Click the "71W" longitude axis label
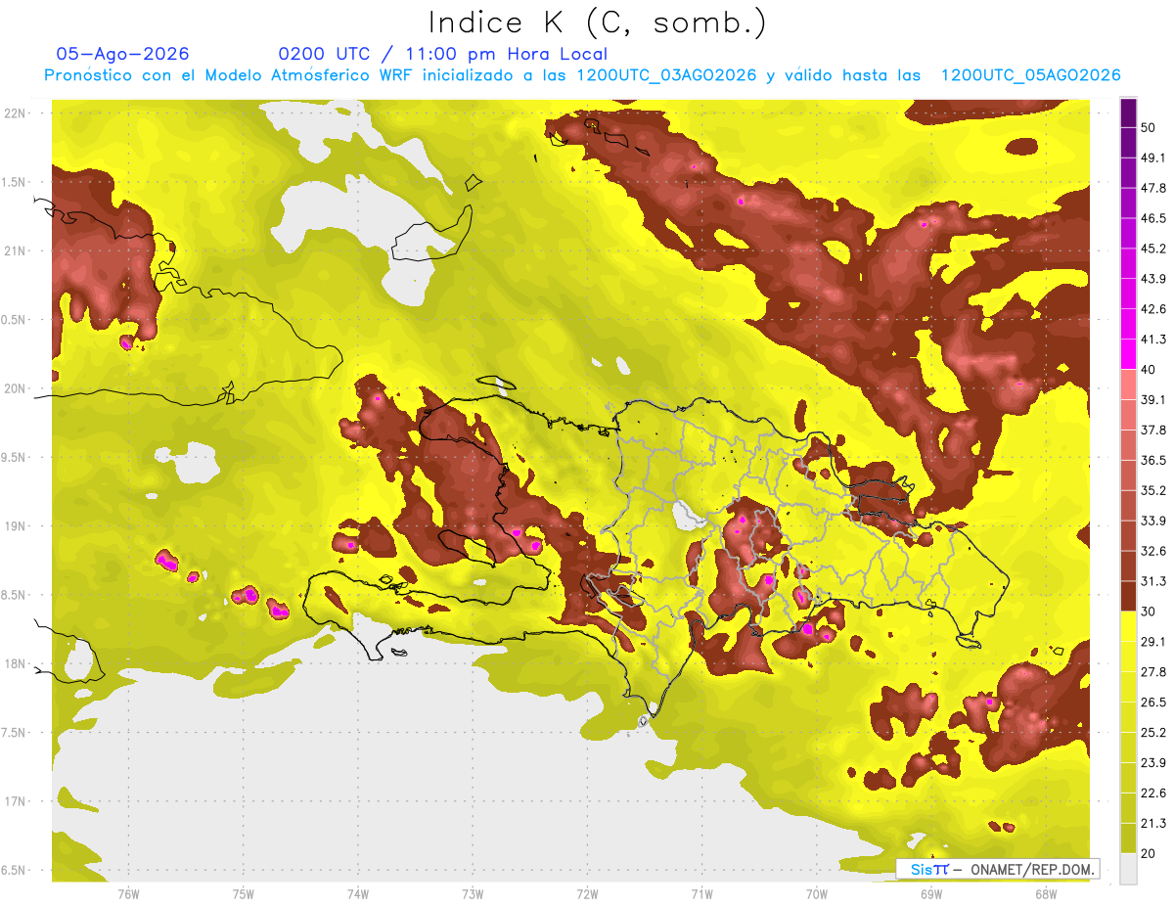 point(701,894)
